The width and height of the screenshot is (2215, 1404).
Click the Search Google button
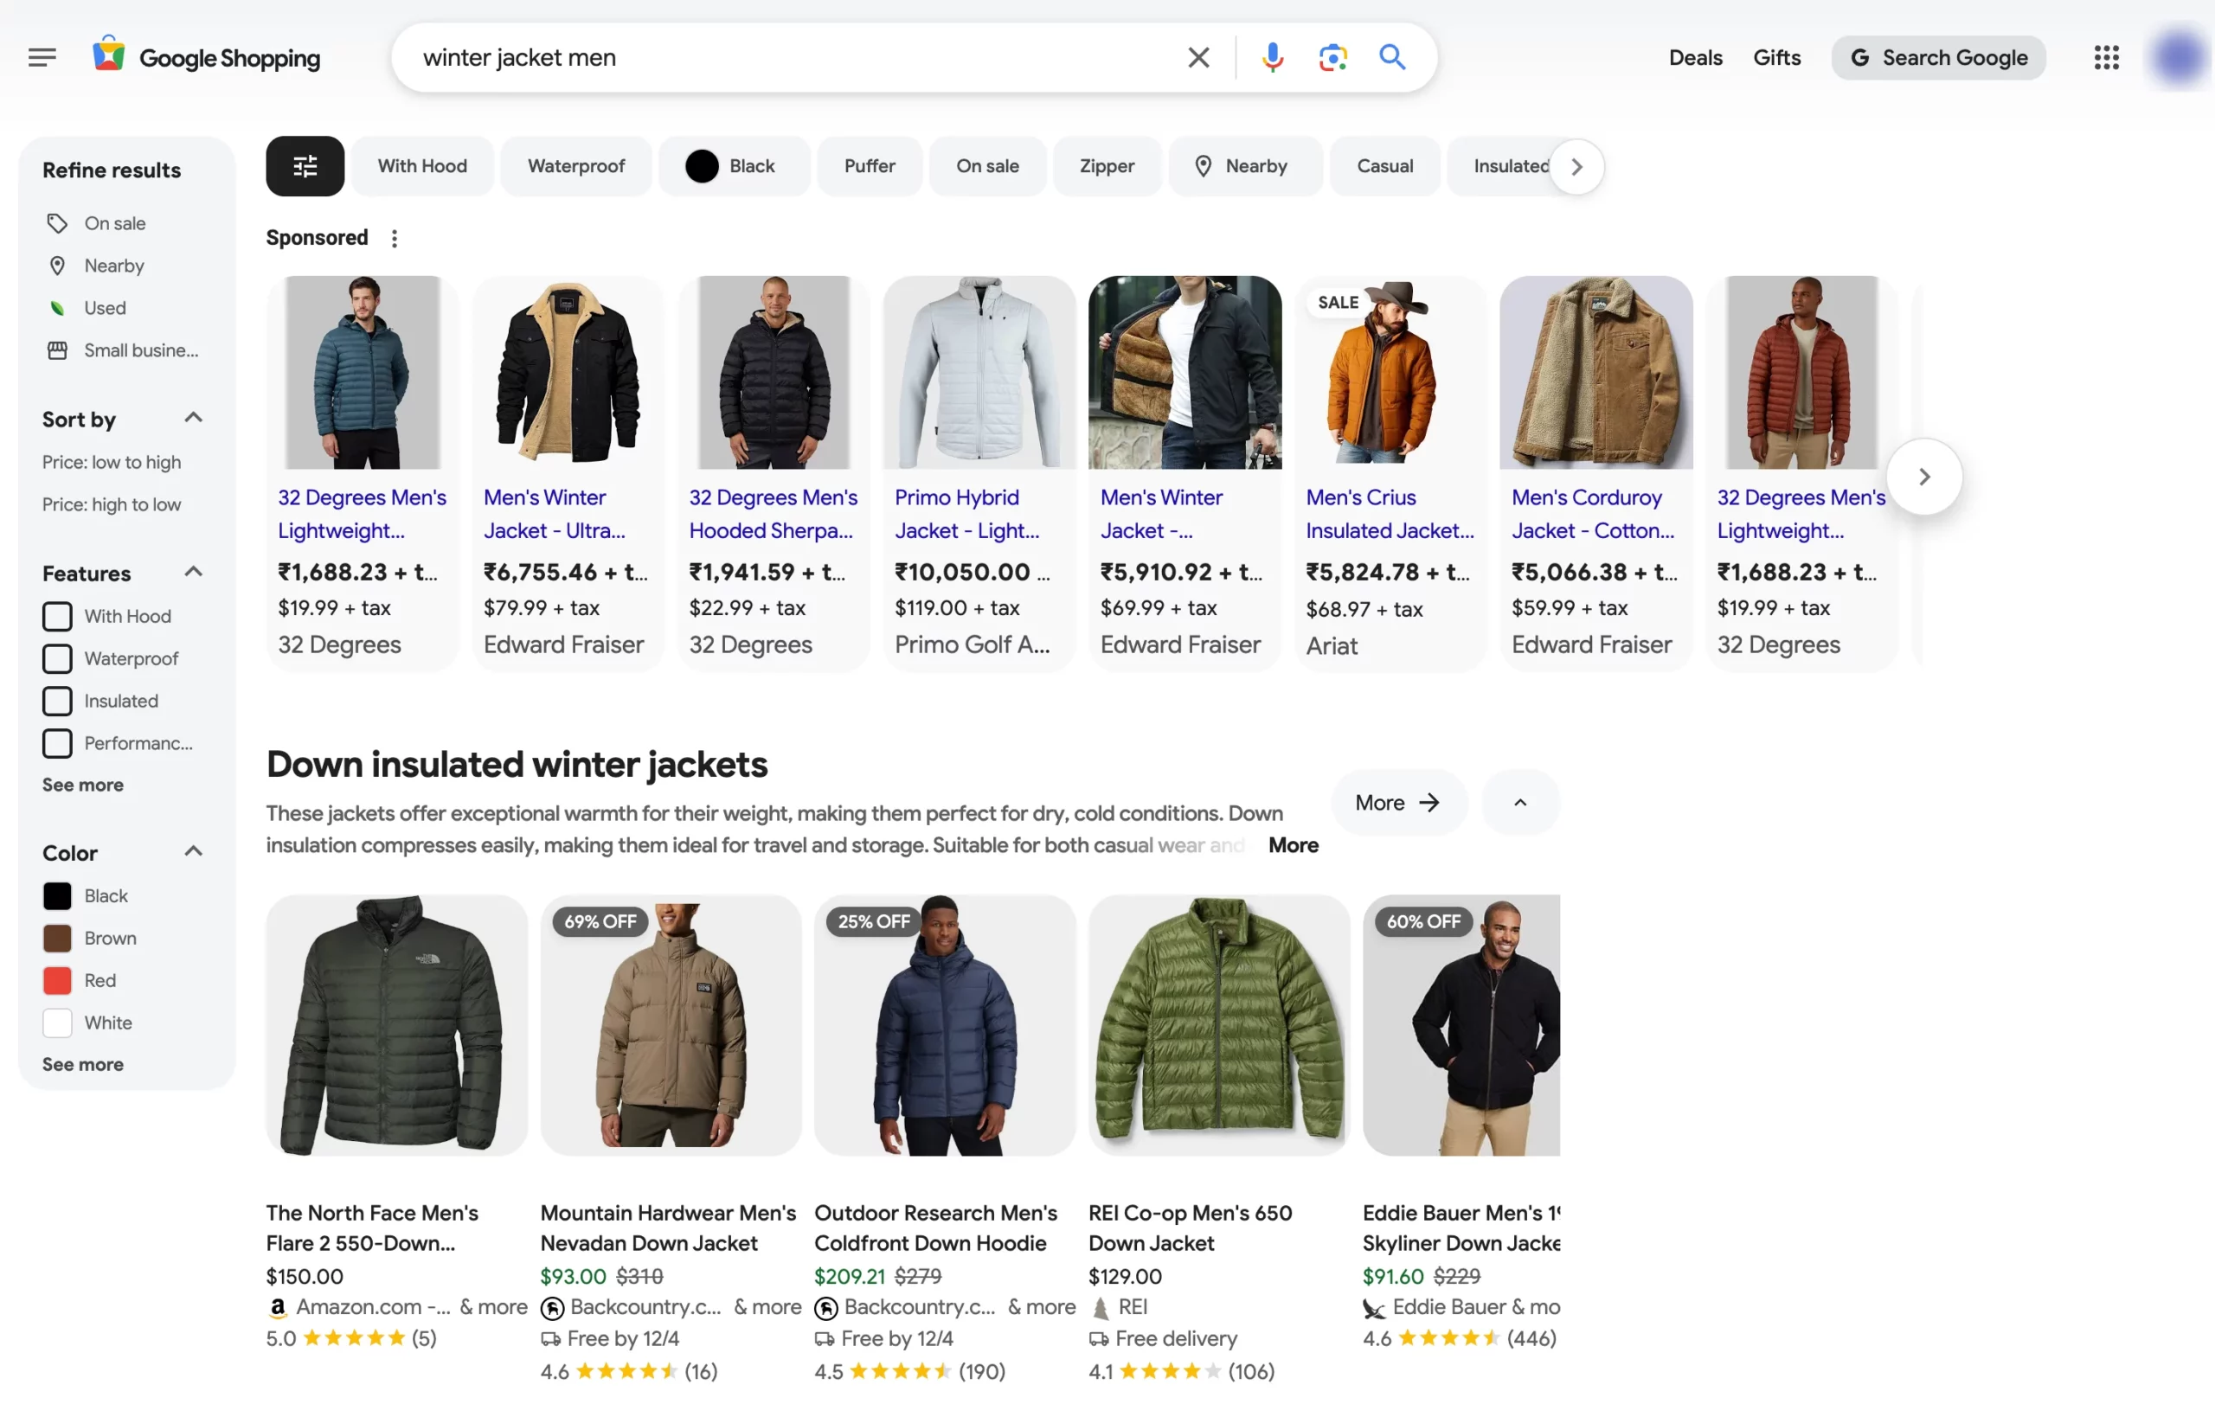1938,57
